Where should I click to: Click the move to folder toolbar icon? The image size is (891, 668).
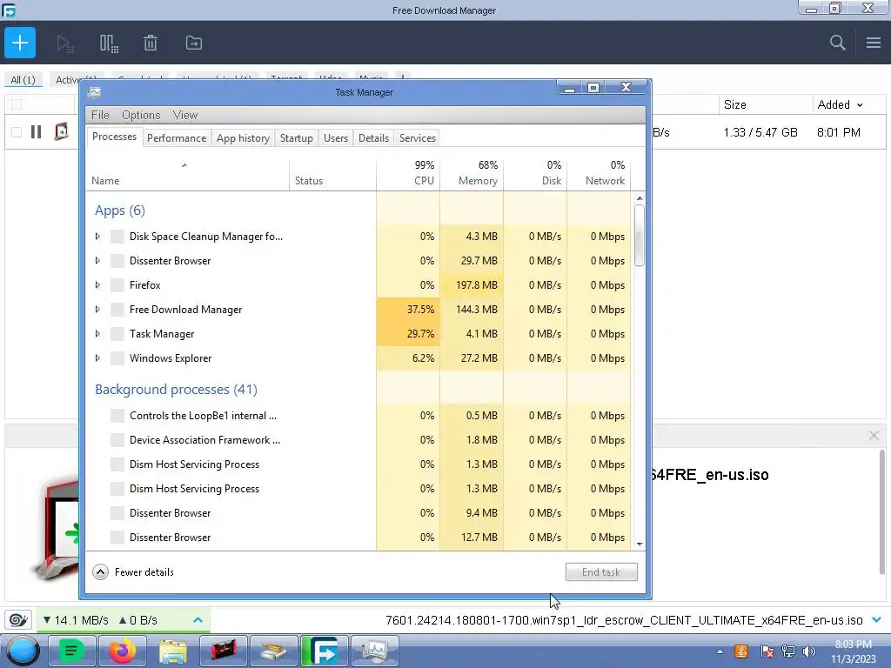[x=194, y=43]
